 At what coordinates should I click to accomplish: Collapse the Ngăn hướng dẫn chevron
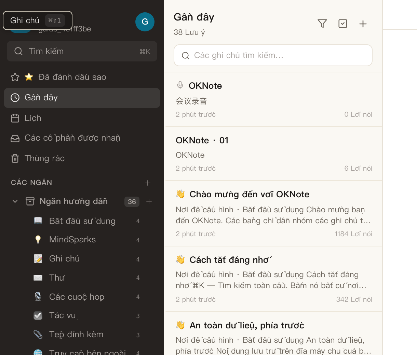pos(15,201)
